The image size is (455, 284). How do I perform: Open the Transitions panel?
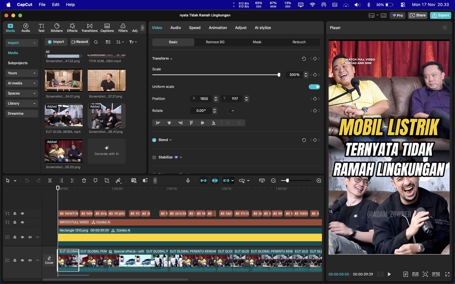89,27
